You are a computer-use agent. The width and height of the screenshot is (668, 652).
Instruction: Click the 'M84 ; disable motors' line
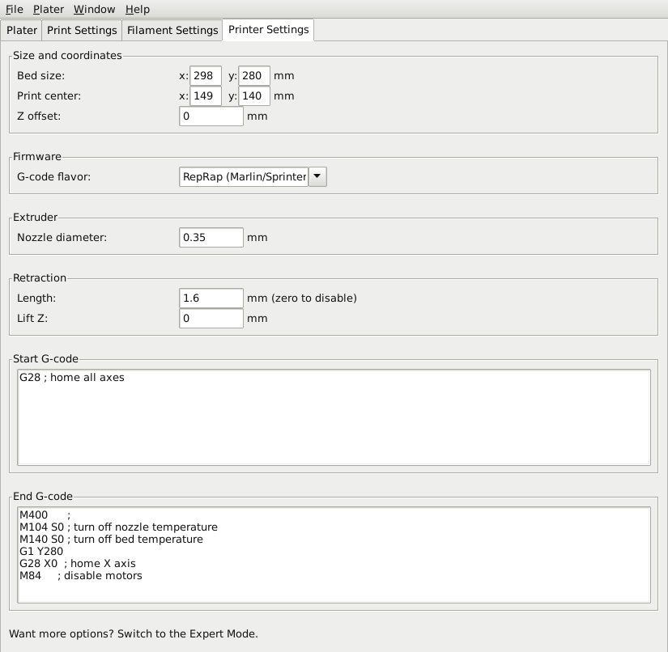pyautogui.click(x=81, y=575)
